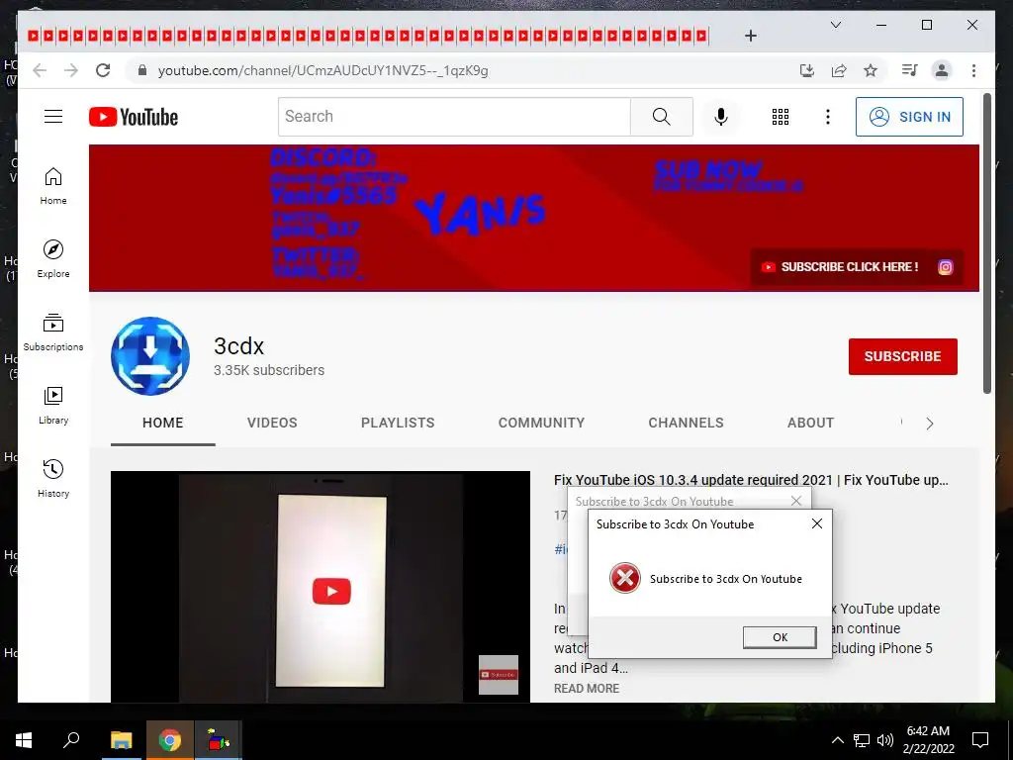Viewport: 1013px width, 760px height.
Task: Click in the YouTube Search field
Action: [x=454, y=117]
